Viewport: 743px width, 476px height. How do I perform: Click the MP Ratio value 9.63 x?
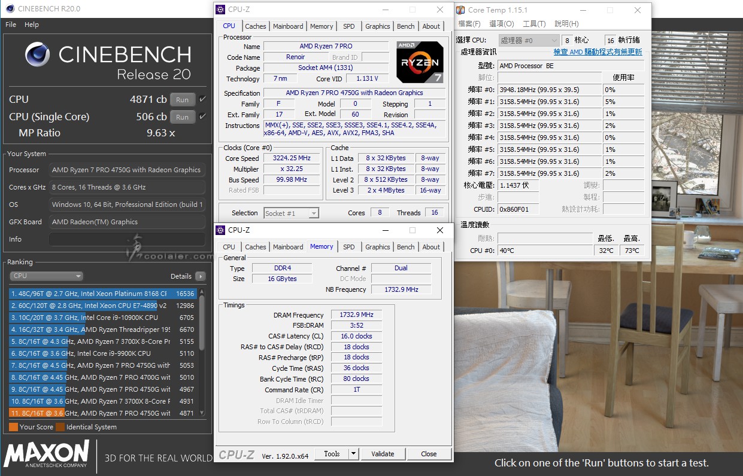pos(160,133)
